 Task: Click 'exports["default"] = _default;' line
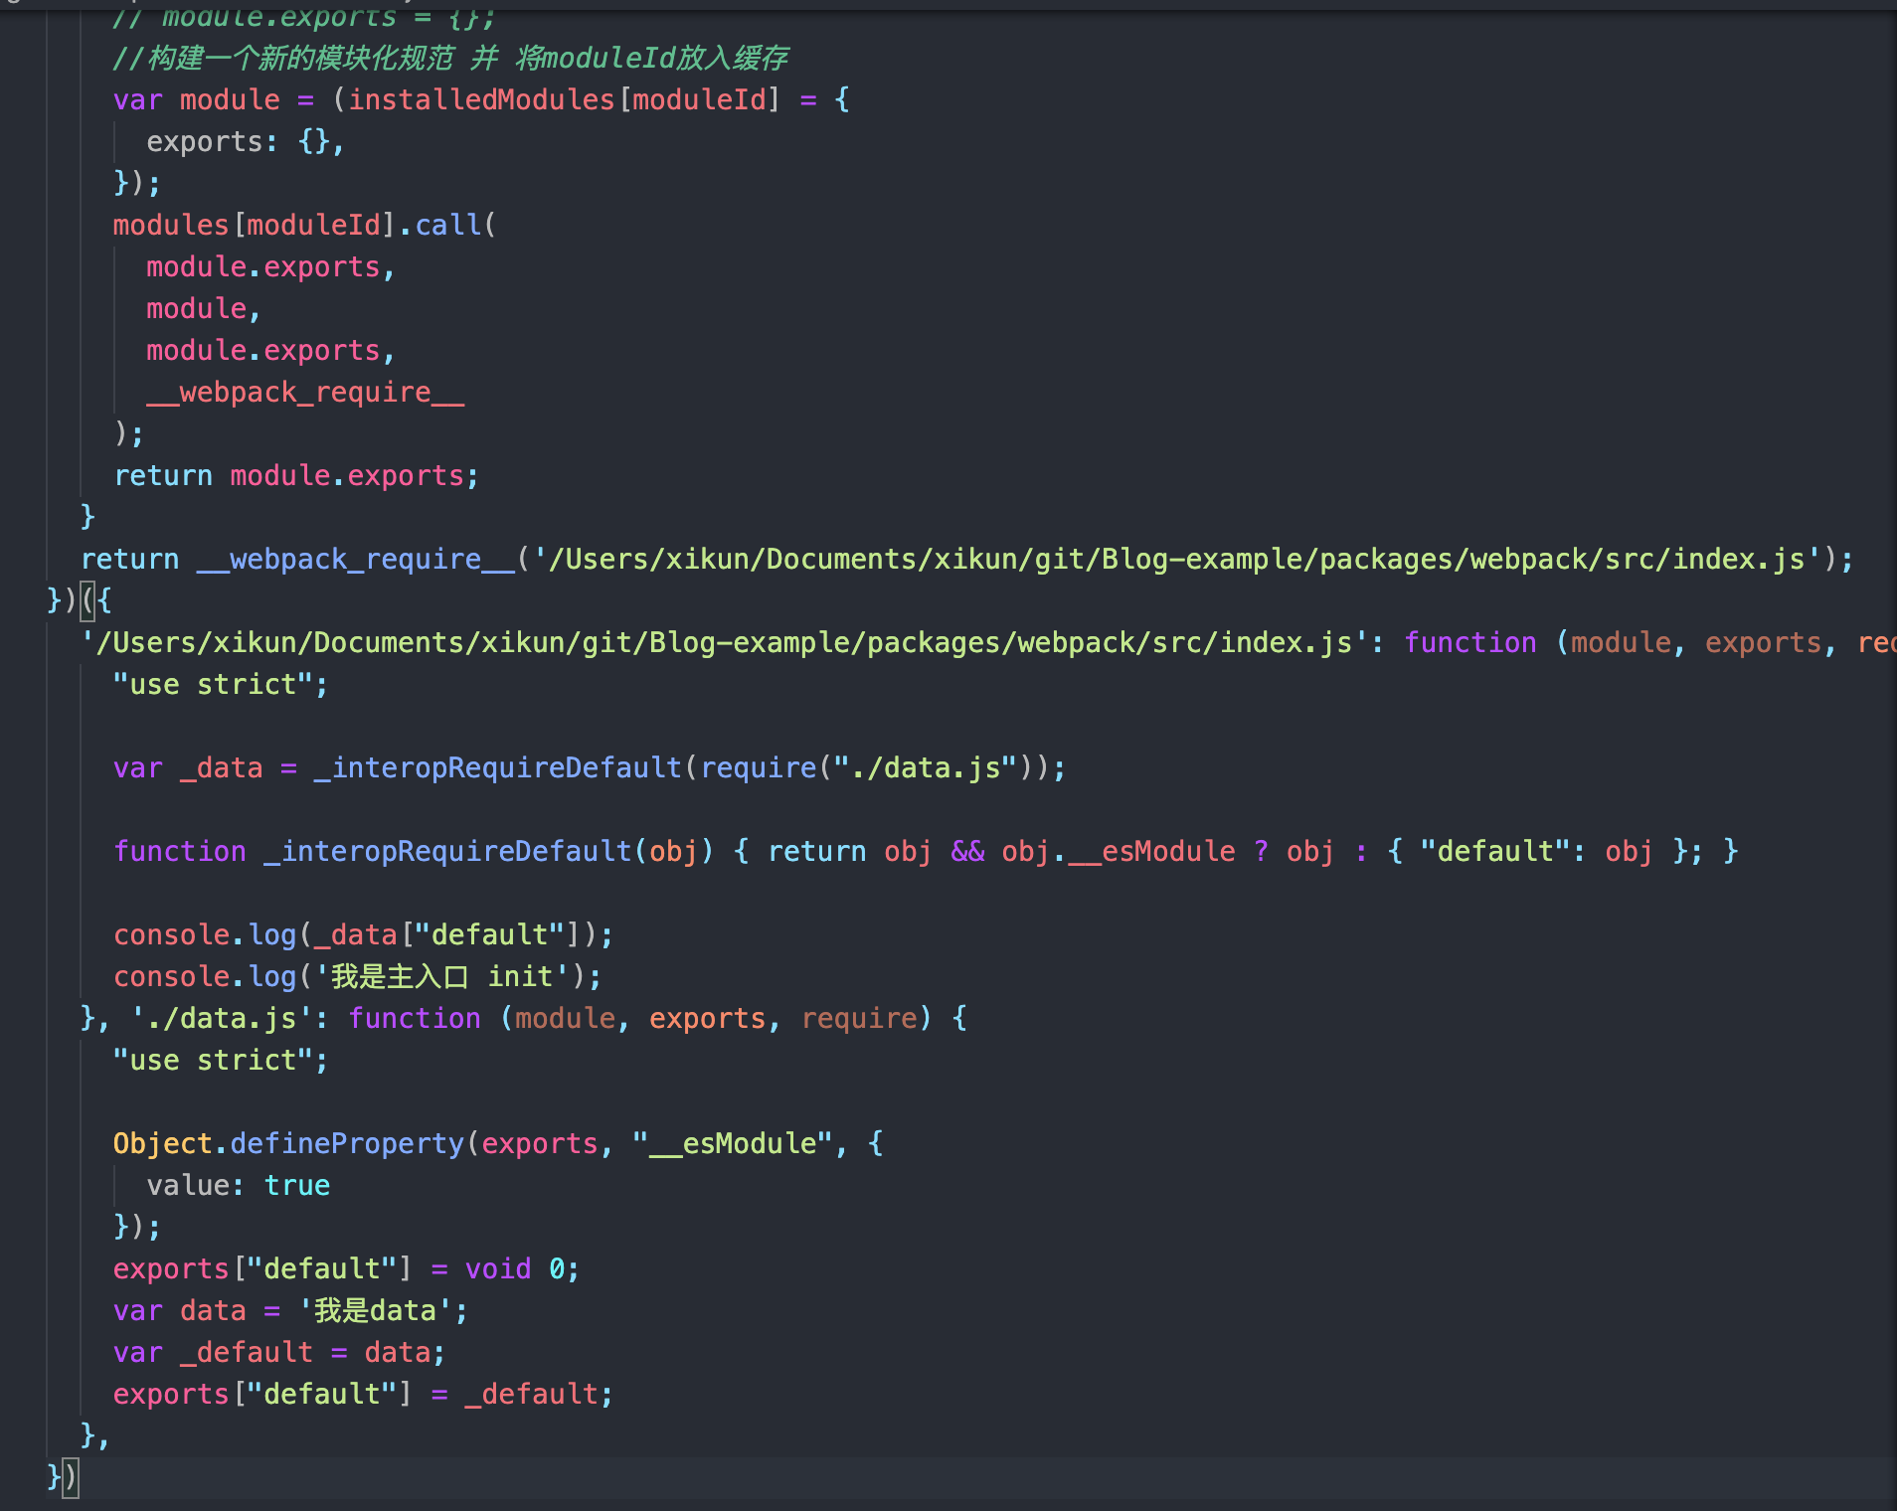point(363,1394)
